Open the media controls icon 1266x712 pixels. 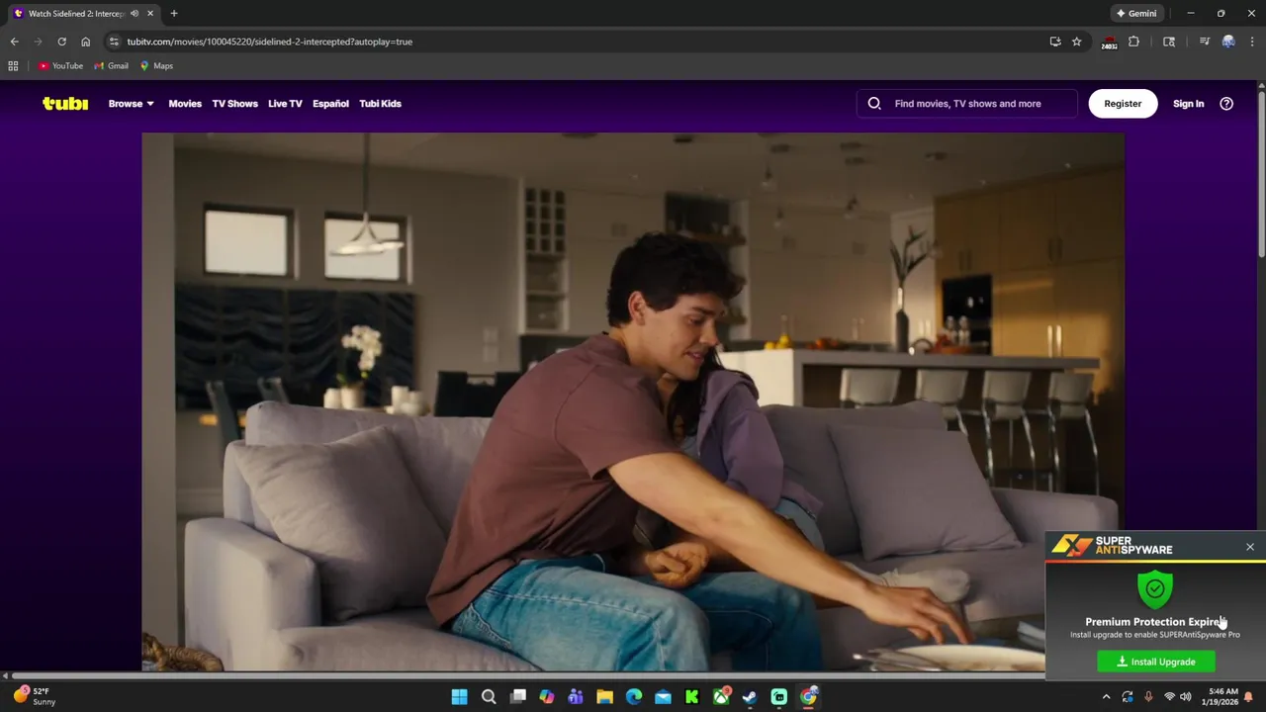[1204, 42]
